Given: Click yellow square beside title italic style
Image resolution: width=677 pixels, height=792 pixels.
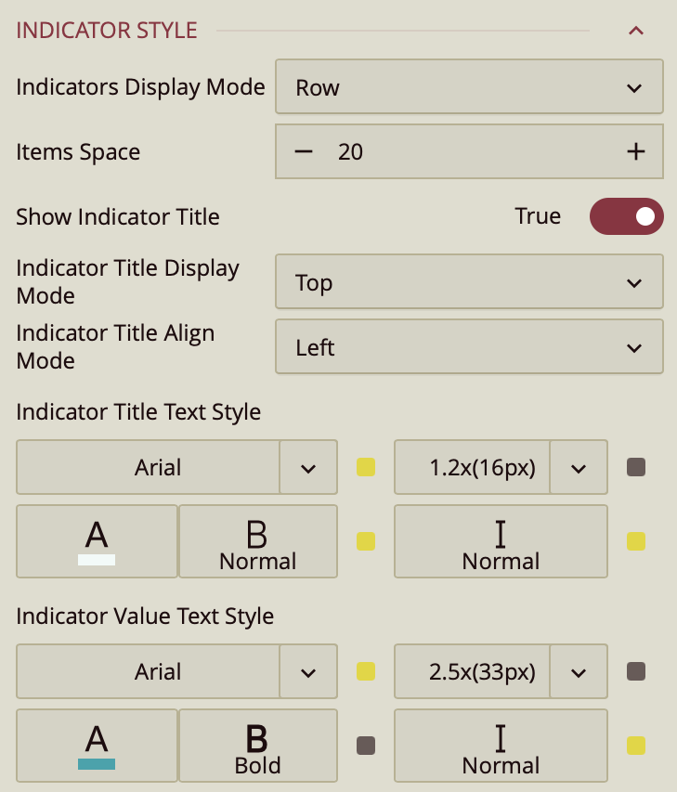Looking at the screenshot, I should (x=636, y=541).
